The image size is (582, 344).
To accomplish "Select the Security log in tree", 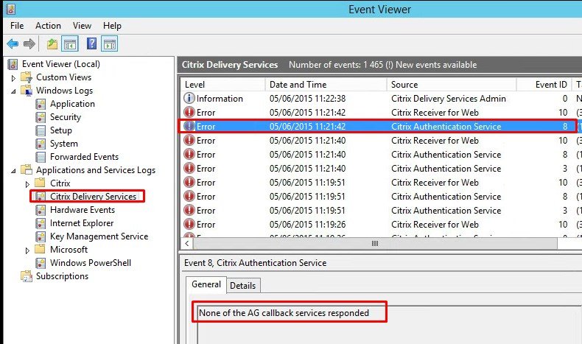I will pos(66,117).
